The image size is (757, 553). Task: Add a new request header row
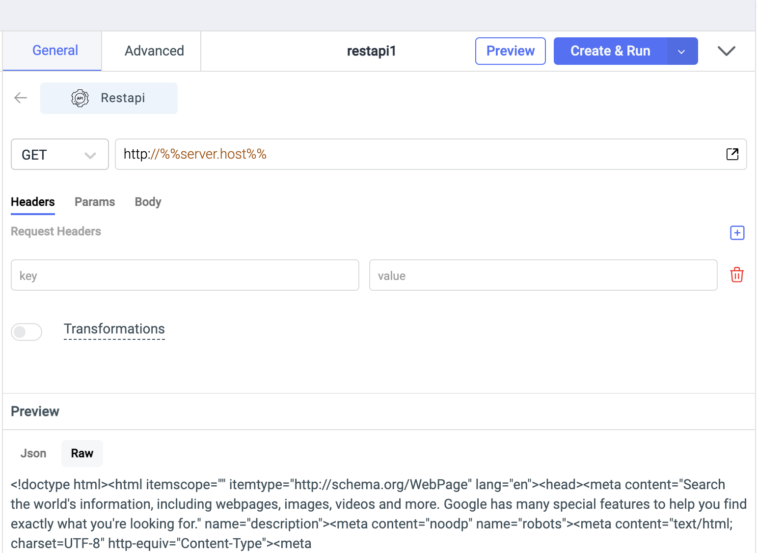point(737,233)
